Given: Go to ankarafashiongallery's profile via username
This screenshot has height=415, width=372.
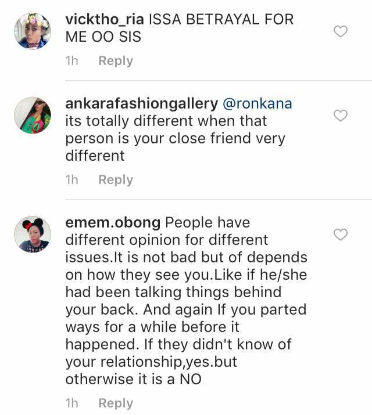Looking at the screenshot, I should pyautogui.click(x=142, y=104).
